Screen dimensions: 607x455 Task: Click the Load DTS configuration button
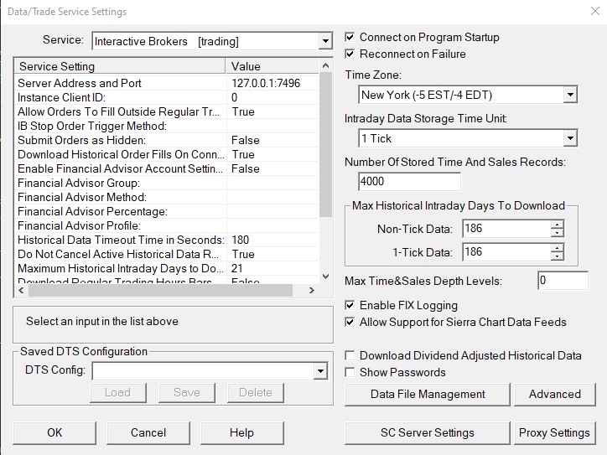click(x=118, y=393)
